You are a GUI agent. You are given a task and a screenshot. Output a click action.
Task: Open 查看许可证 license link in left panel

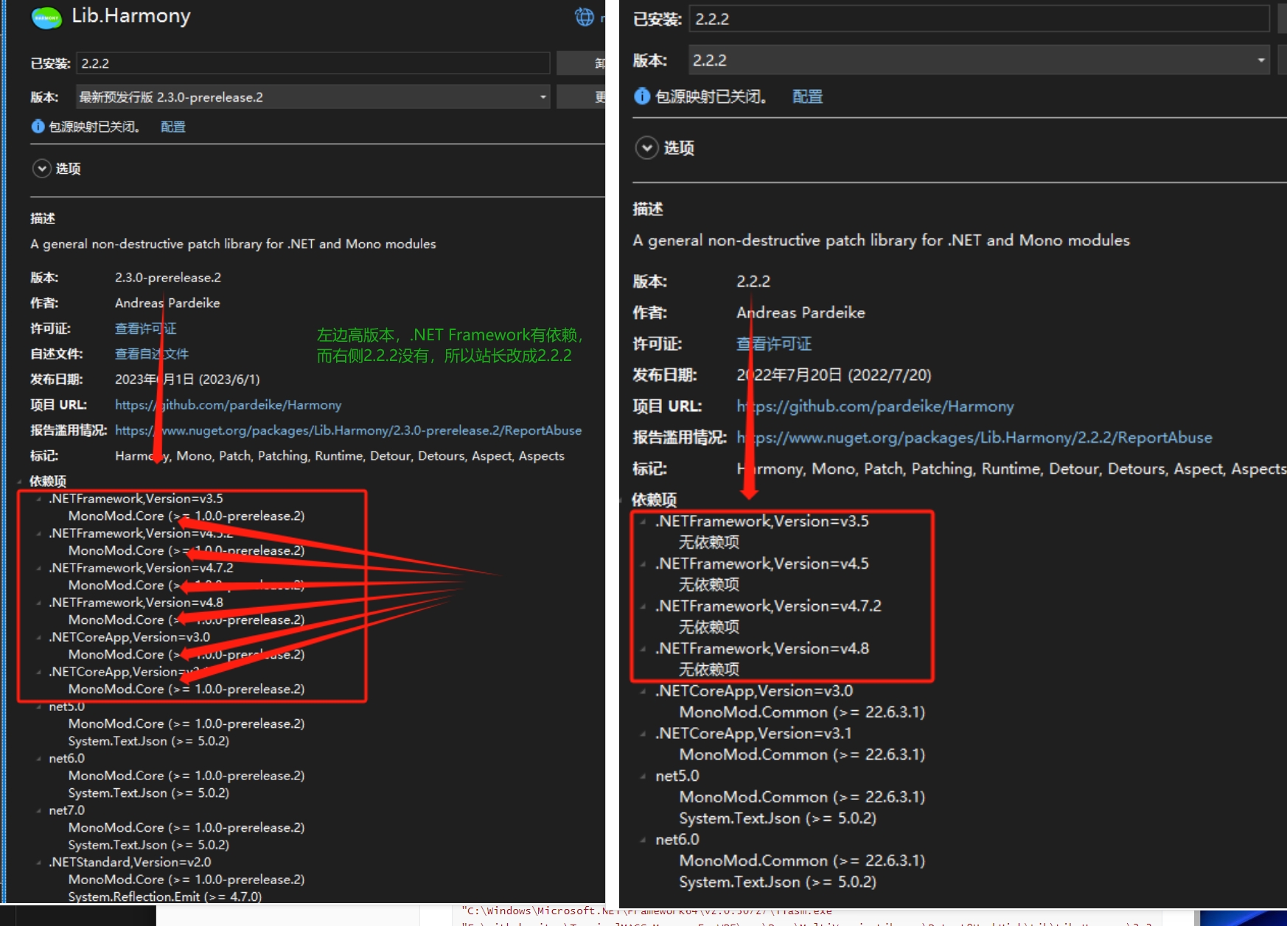point(145,329)
